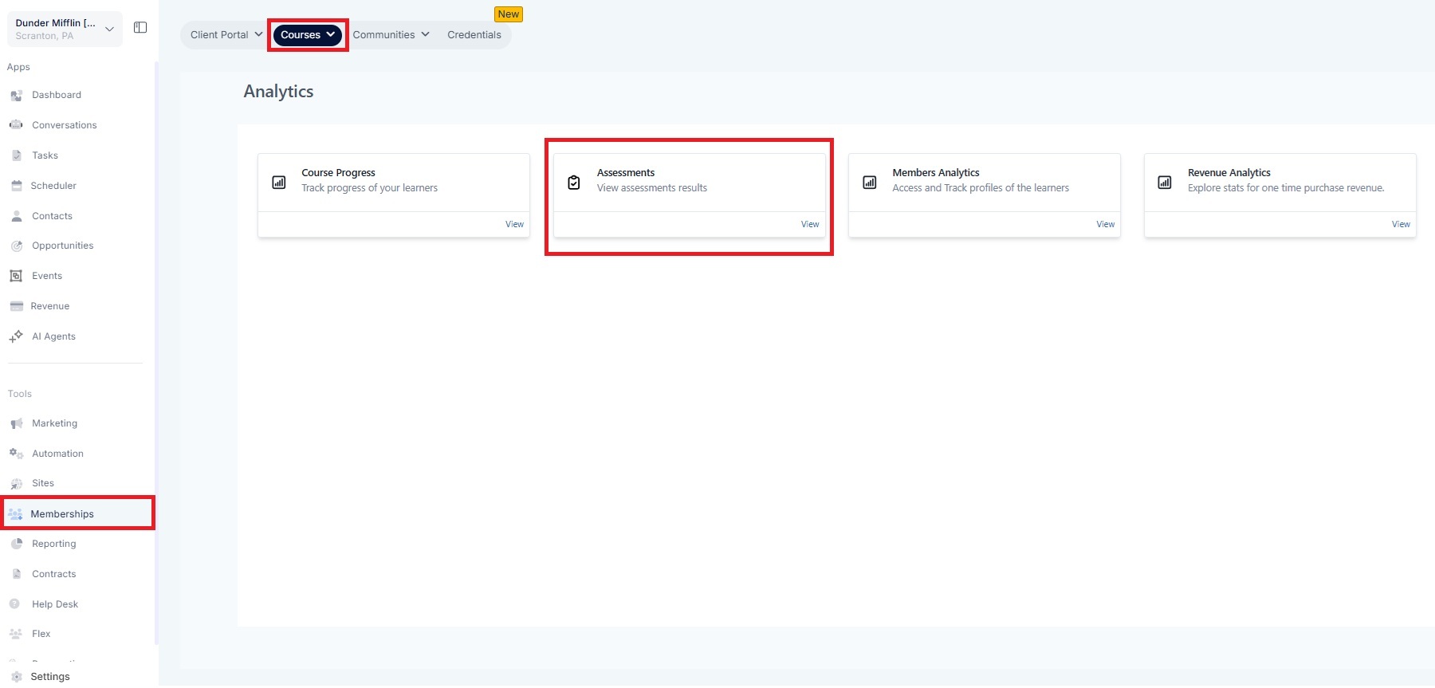
Task: Click "View assessments results" description
Action: [x=652, y=188]
